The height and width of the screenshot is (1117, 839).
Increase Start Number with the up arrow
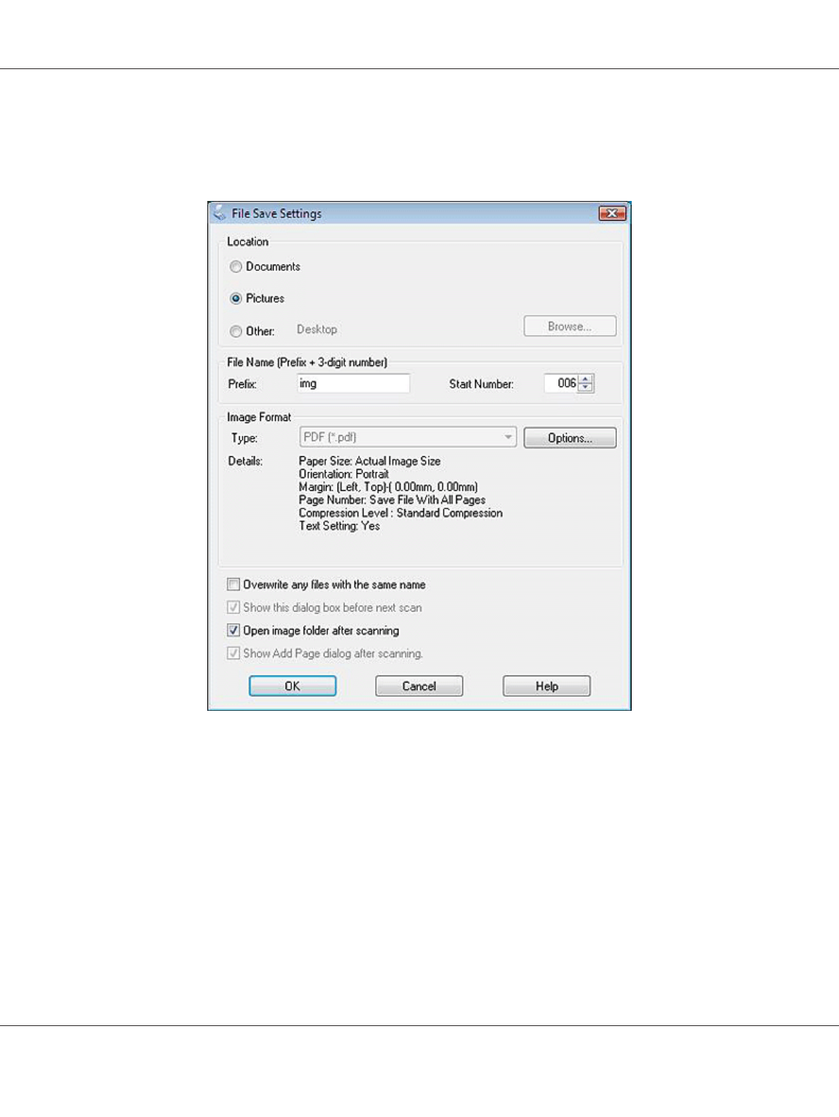(x=586, y=379)
